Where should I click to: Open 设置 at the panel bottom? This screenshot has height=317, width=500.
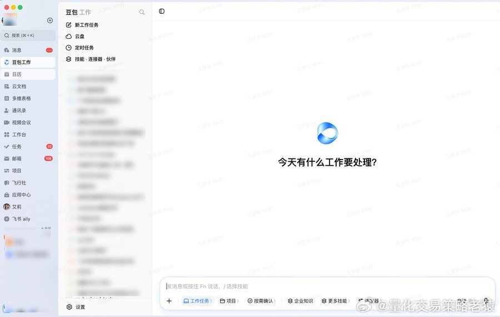pyautogui.click(x=76, y=307)
